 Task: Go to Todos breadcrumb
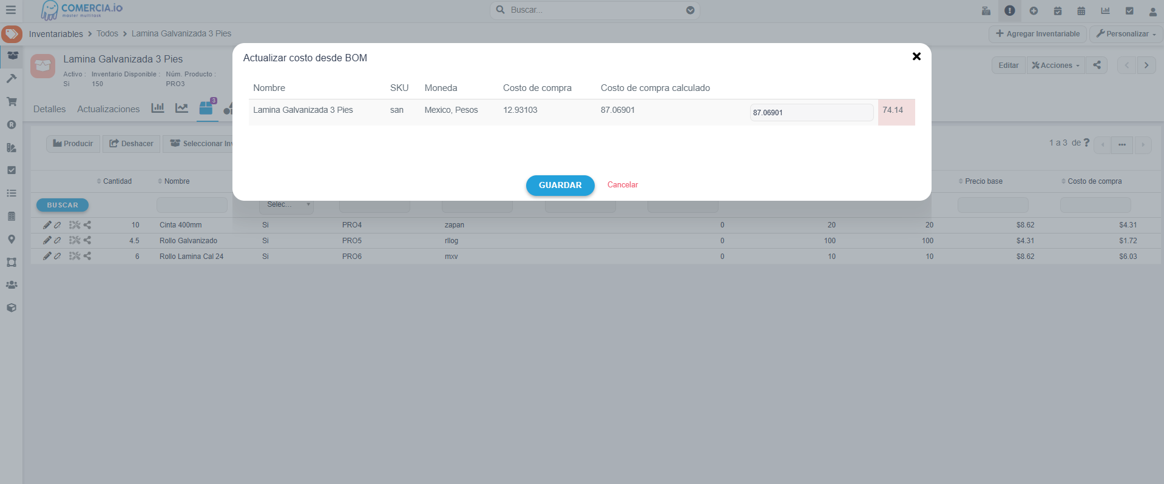click(x=107, y=33)
